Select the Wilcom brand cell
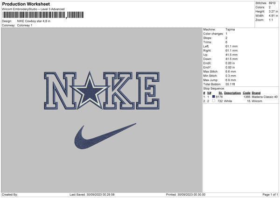 [257, 101]
